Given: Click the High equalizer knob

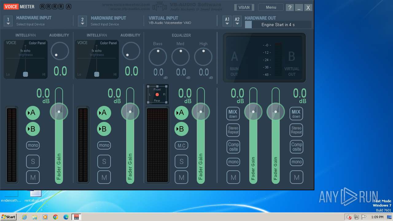Looking at the screenshot, I should point(203,56).
